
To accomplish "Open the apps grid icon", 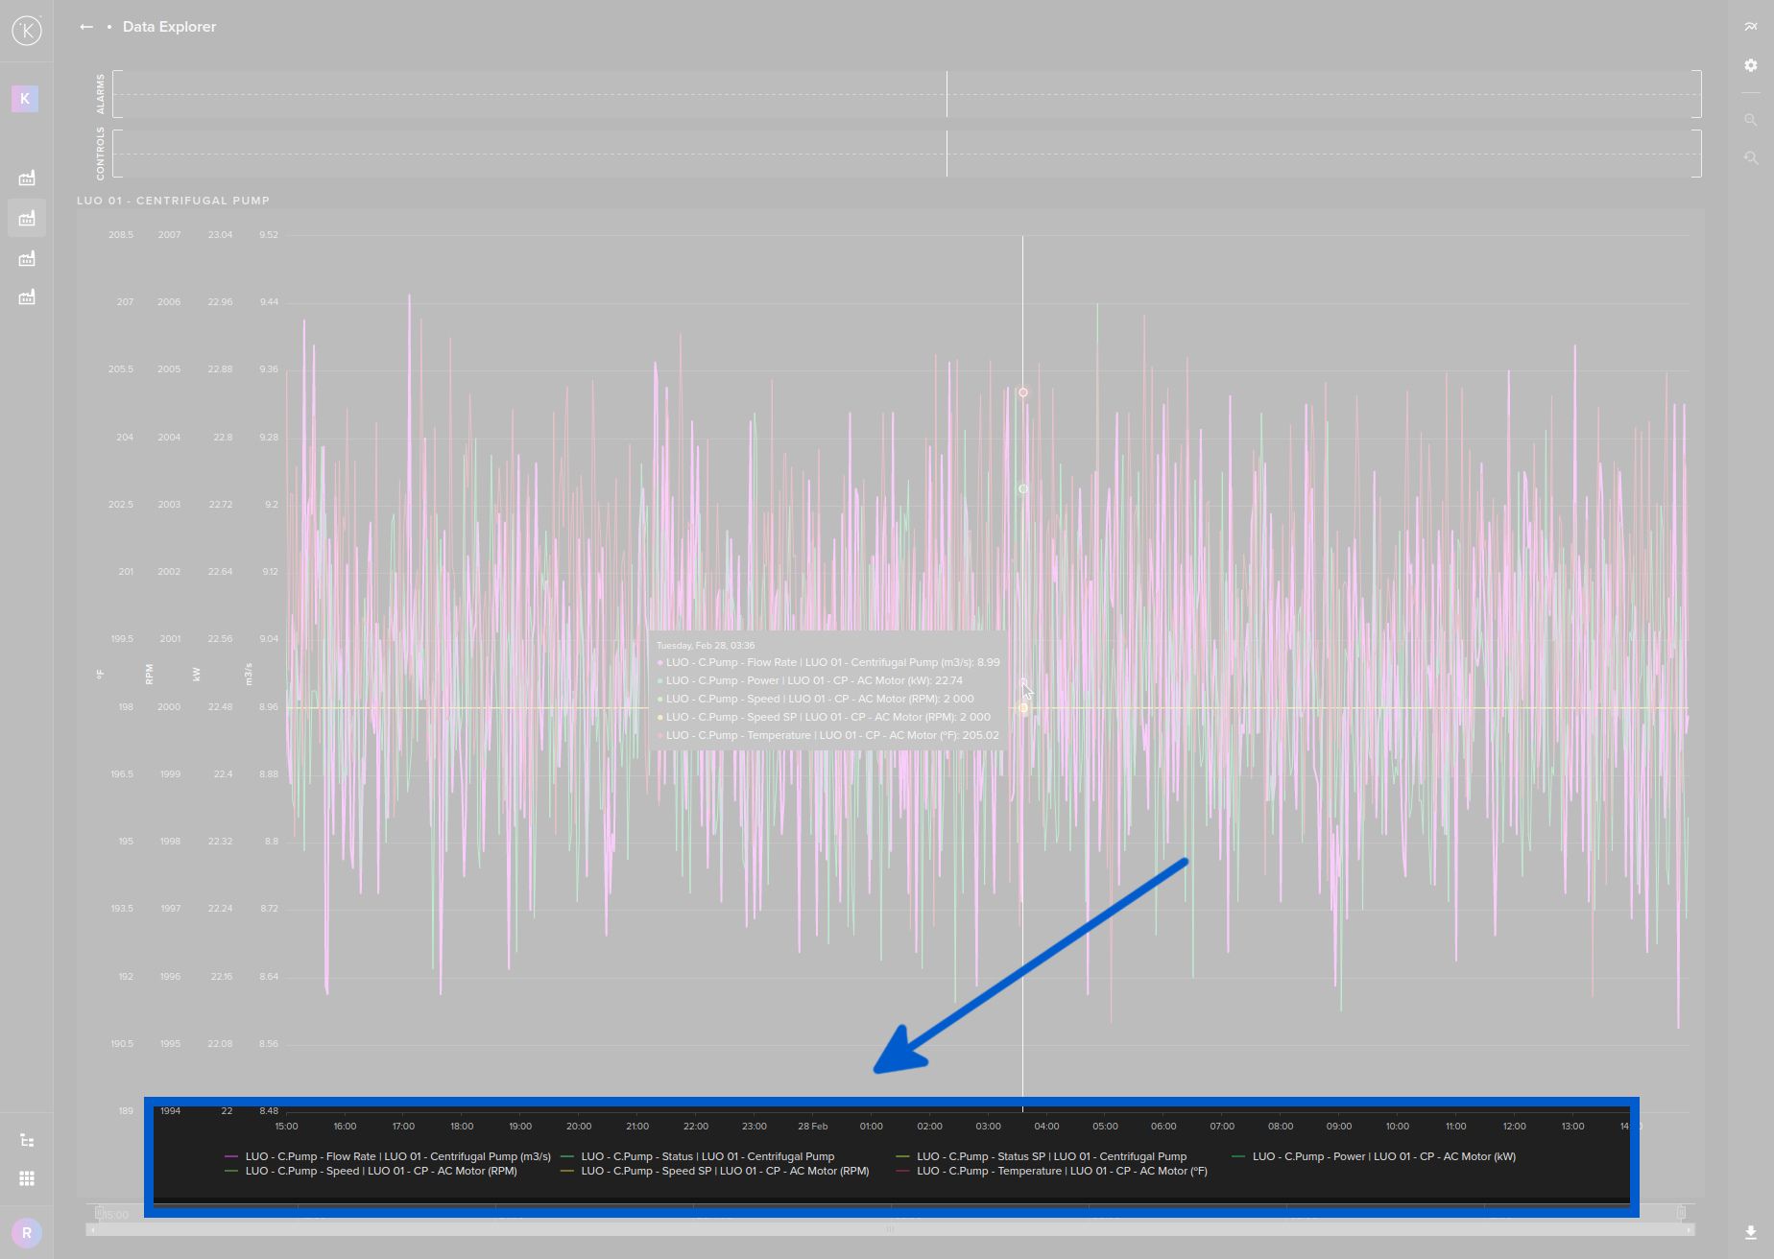I will (x=27, y=1178).
